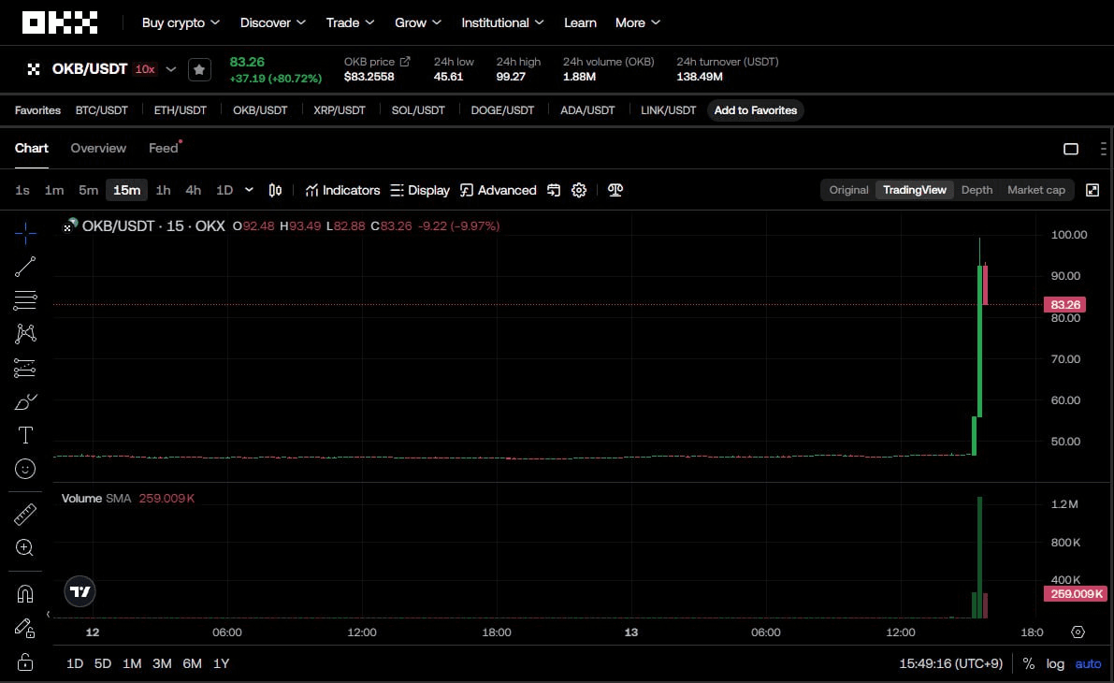
Task: Open candlestick chart style selector
Action: [275, 190]
